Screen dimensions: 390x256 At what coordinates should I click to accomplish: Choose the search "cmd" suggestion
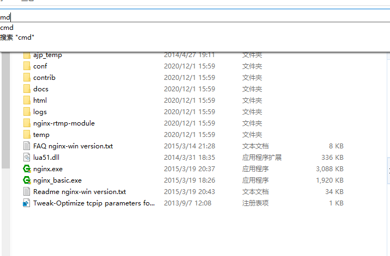[x=17, y=38]
